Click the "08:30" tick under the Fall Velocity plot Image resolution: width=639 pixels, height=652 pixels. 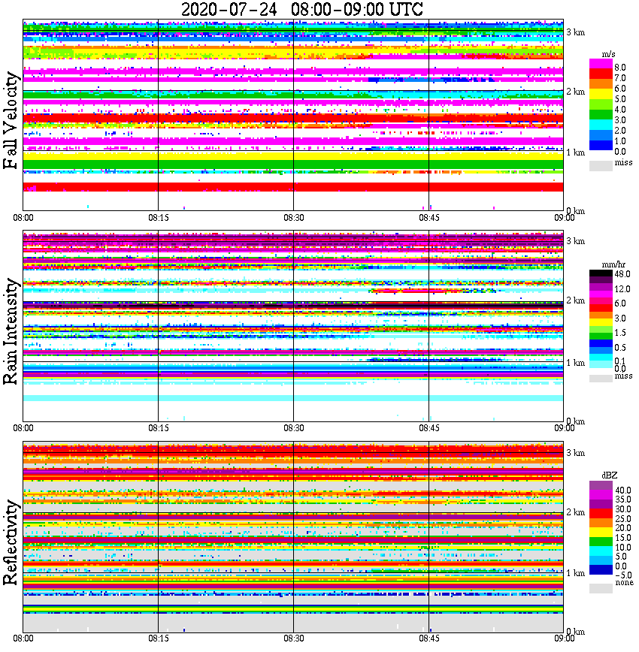(x=294, y=218)
